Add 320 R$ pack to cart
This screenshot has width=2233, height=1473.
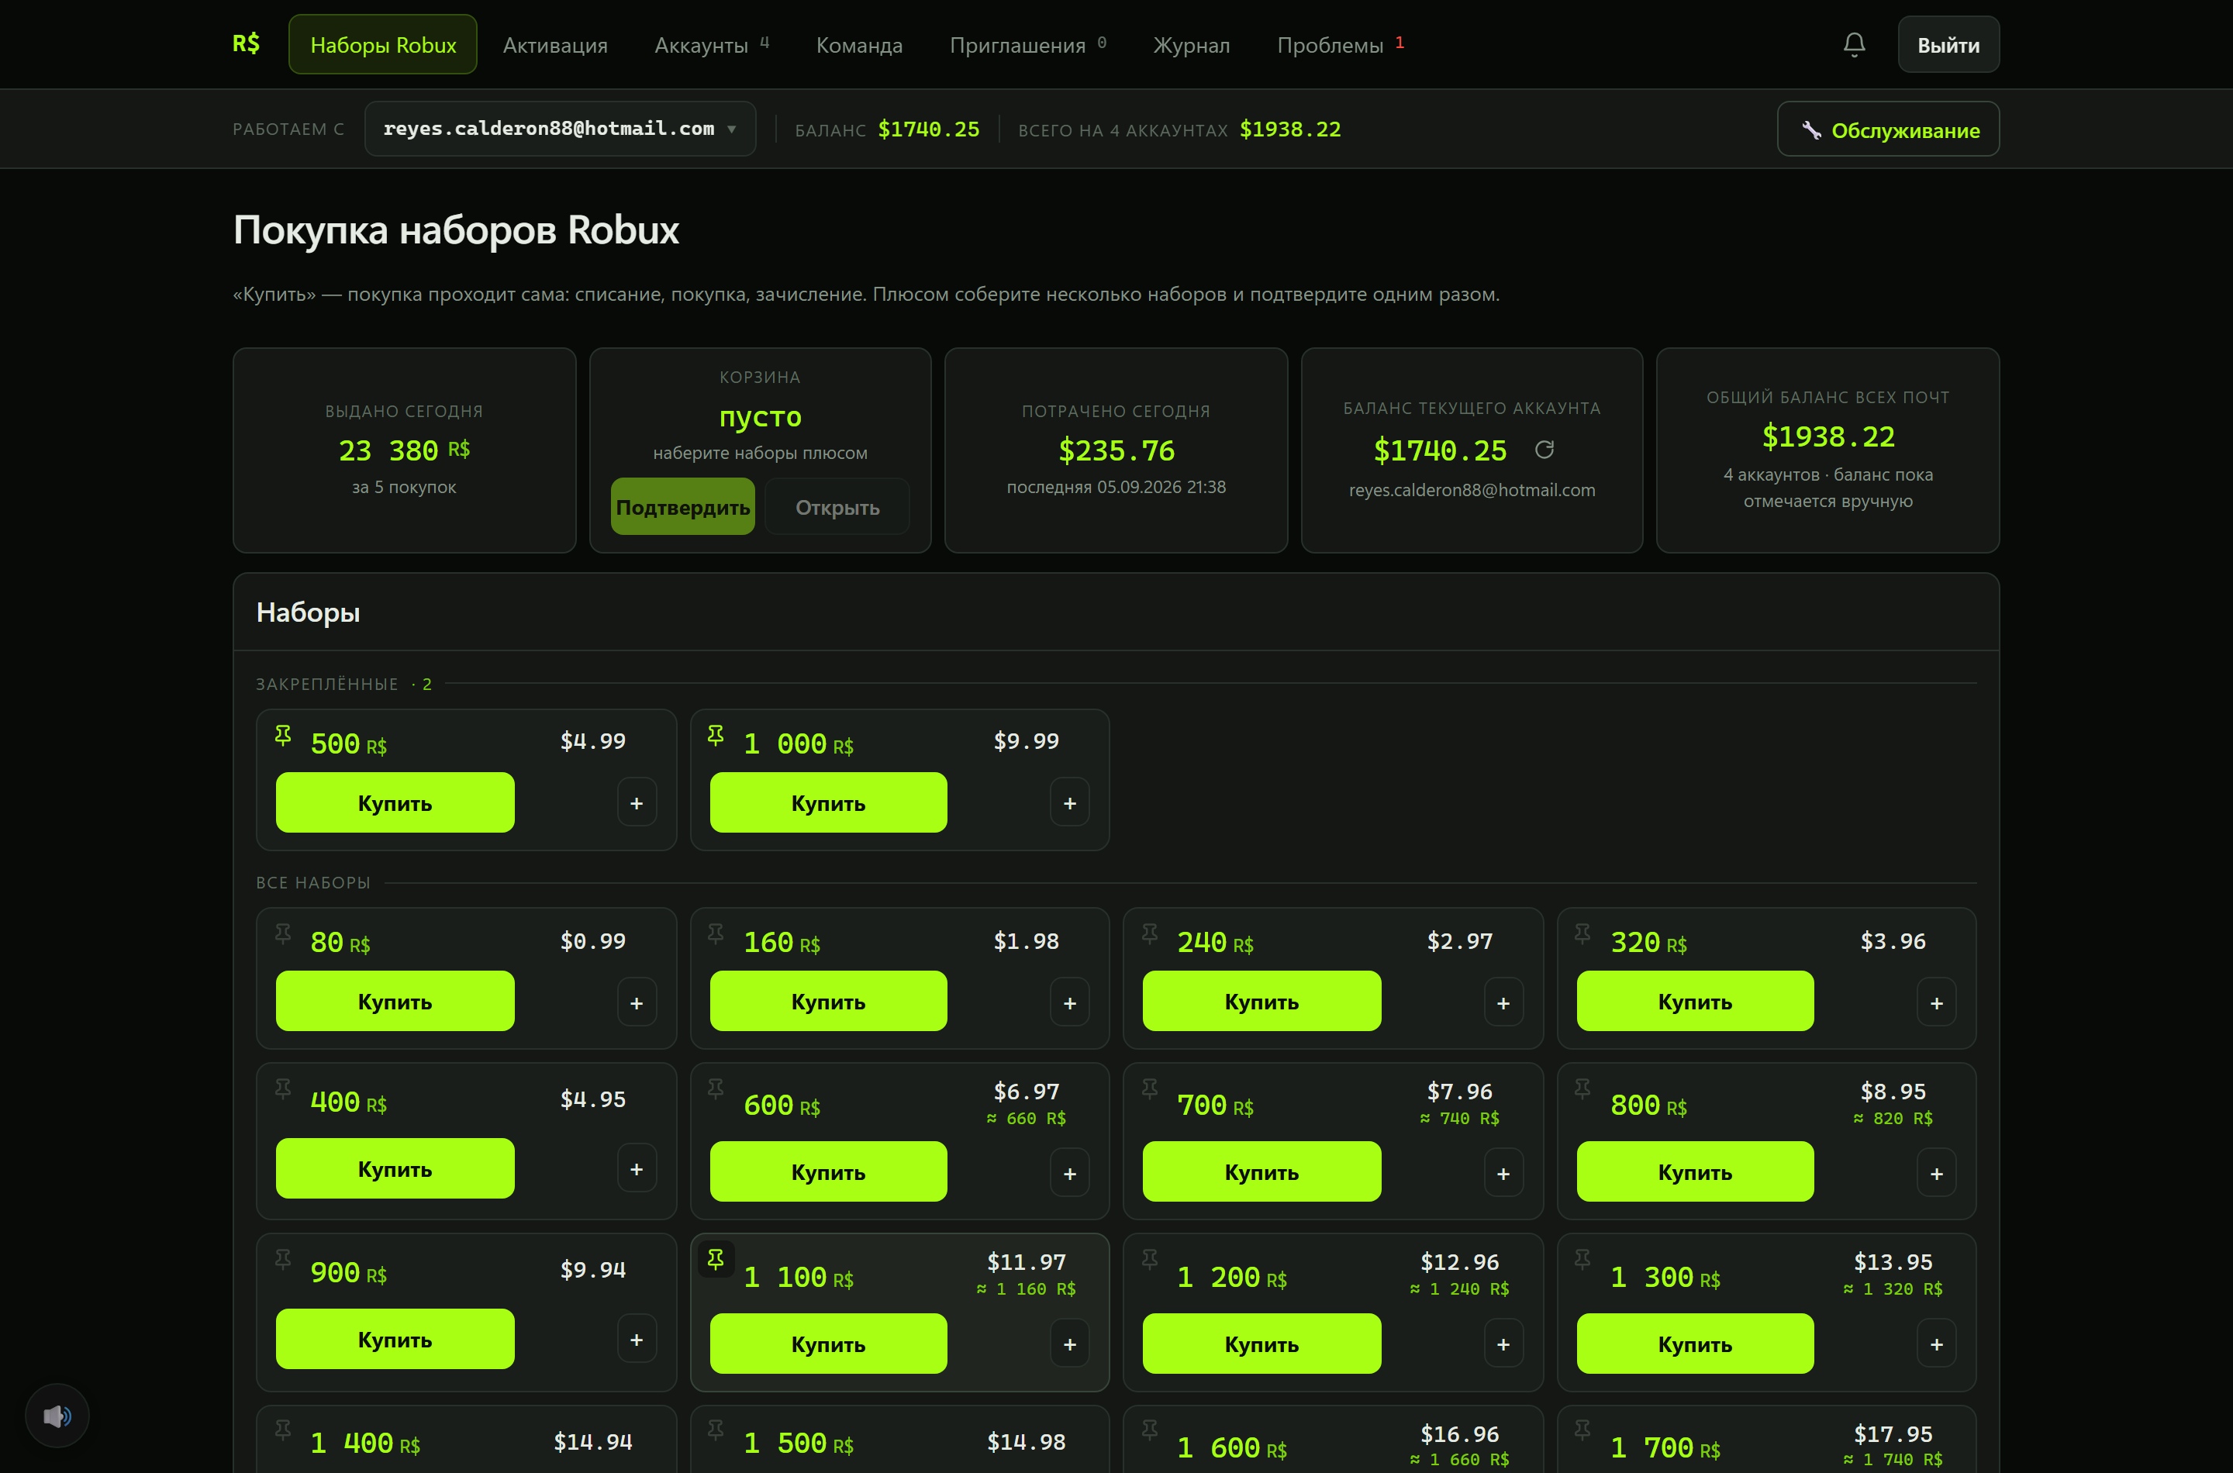point(1936,1002)
